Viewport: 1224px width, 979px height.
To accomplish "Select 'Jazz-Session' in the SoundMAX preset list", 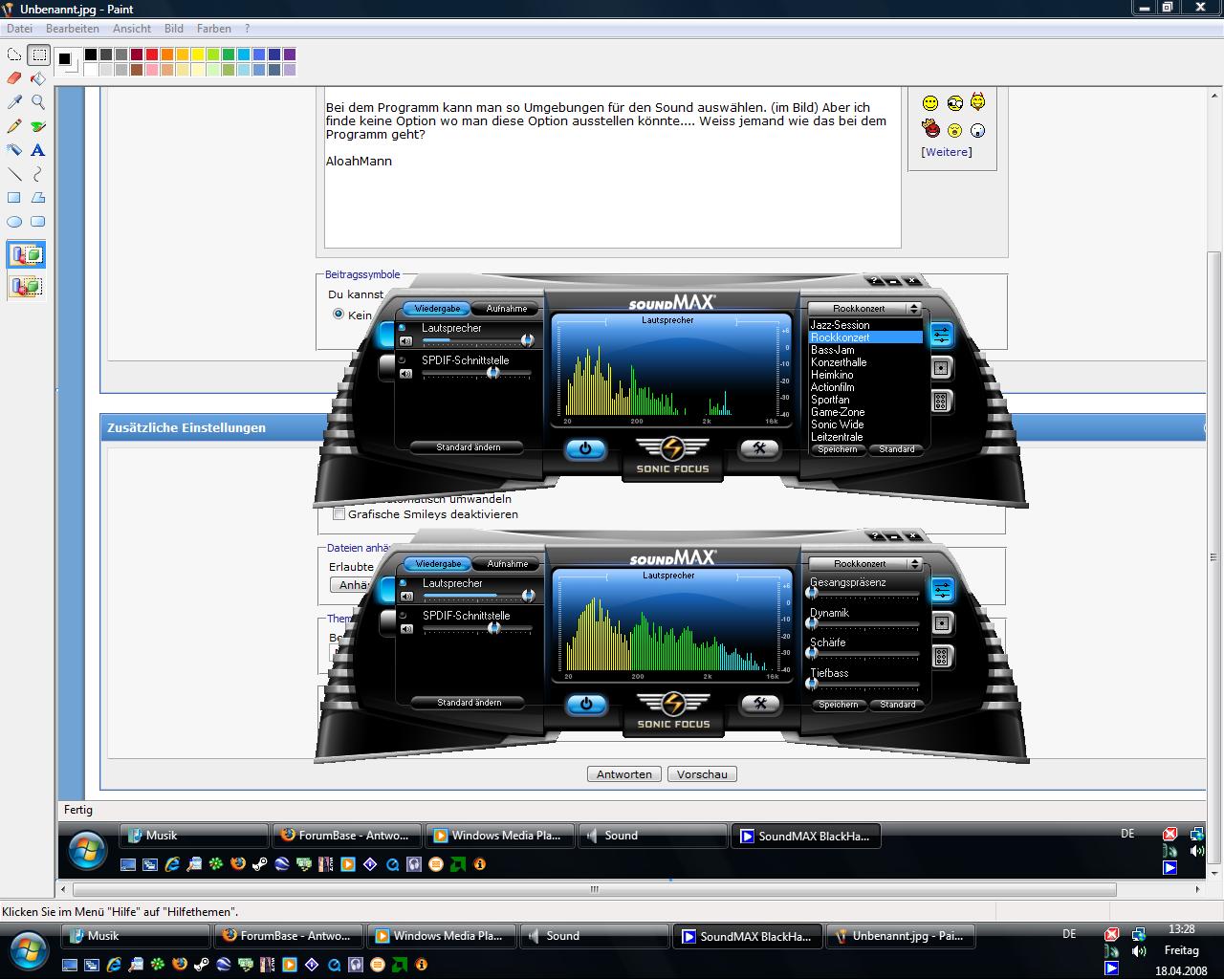I will 865,325.
